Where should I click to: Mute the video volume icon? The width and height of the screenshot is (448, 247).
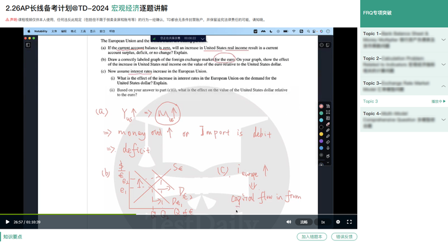pyautogui.click(x=288, y=222)
